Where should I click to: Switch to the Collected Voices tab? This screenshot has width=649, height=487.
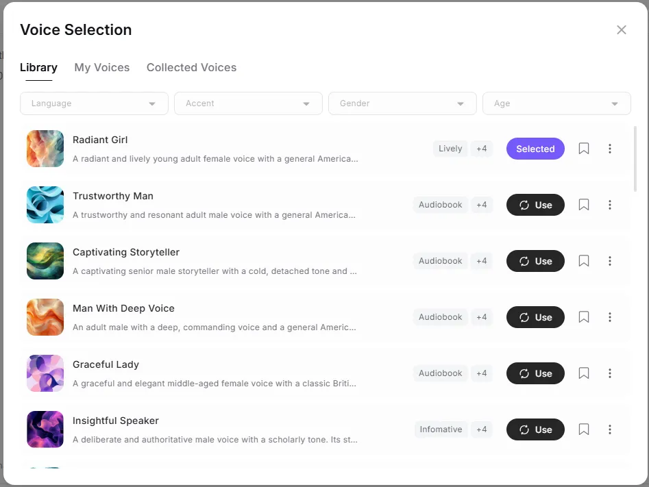[191, 67]
